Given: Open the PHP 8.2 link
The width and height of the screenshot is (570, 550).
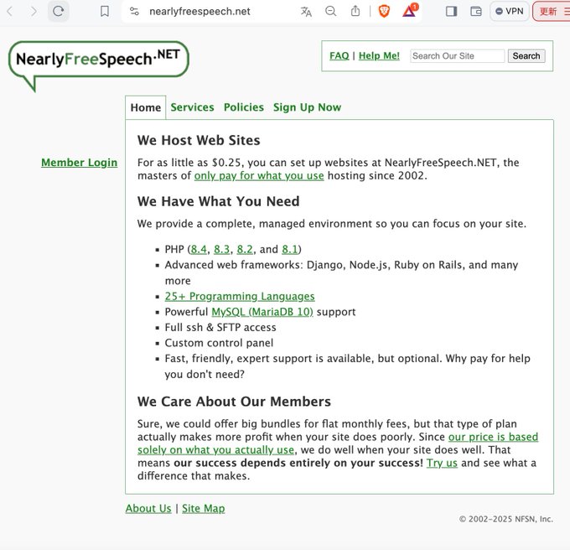Looking at the screenshot, I should 245,249.
